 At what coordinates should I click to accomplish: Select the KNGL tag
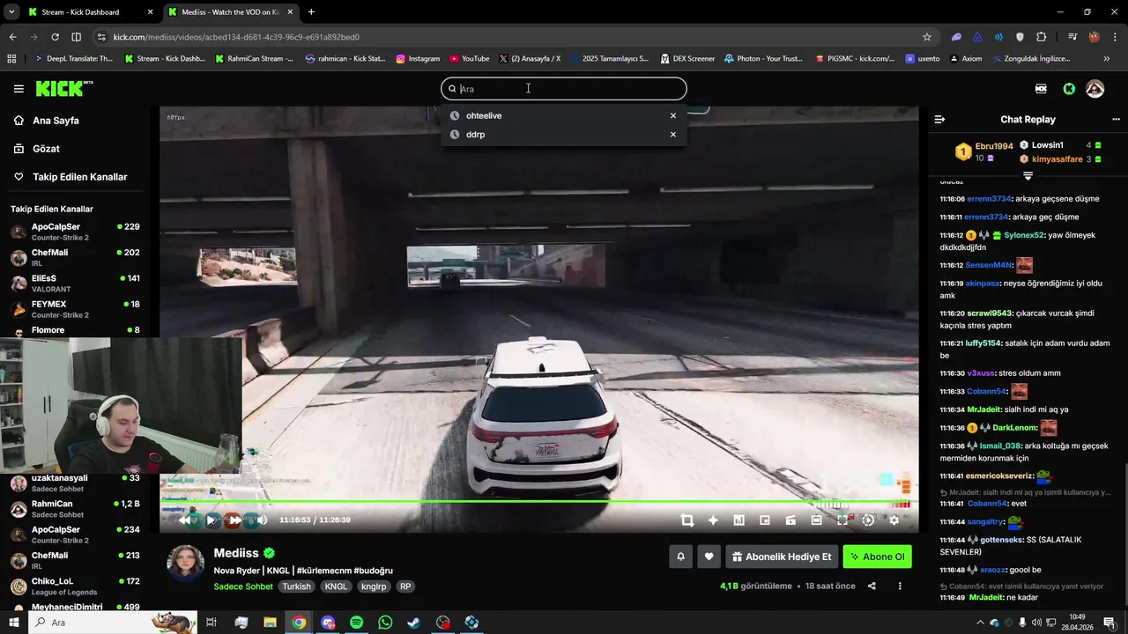tap(336, 586)
